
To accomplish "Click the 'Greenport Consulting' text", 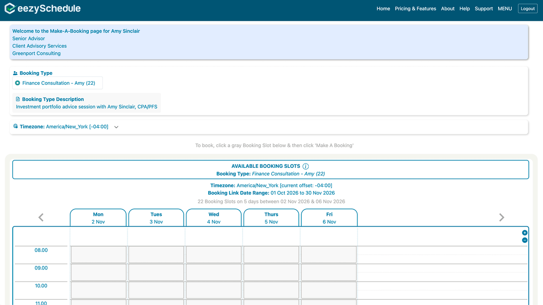I will pyautogui.click(x=36, y=53).
